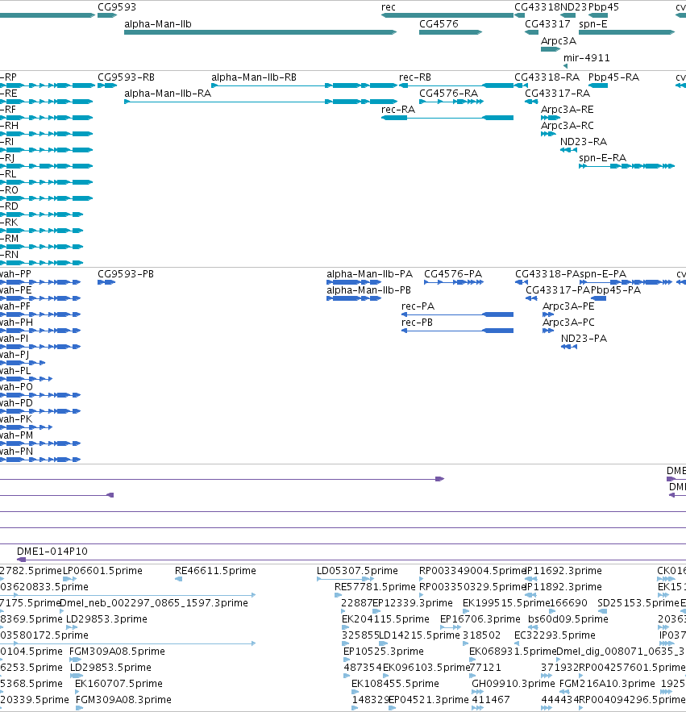Select the spn-E gene label
Viewport: 686px width, 712px height.
(593, 23)
